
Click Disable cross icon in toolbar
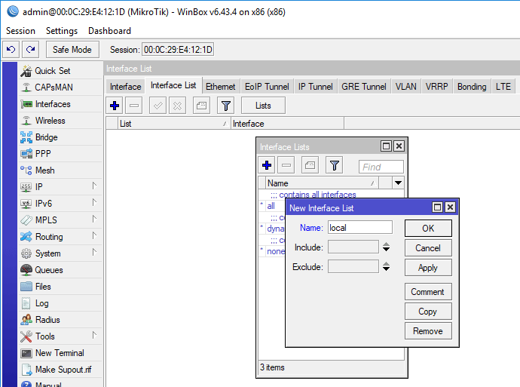[177, 106]
